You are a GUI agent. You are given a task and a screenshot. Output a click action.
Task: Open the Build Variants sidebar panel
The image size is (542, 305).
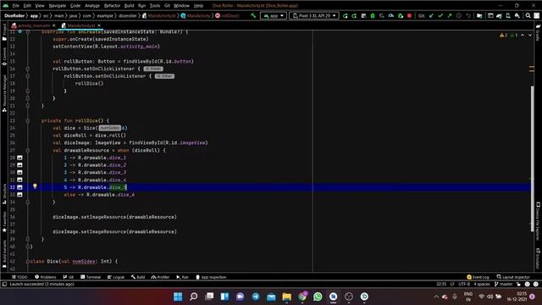point(4,254)
